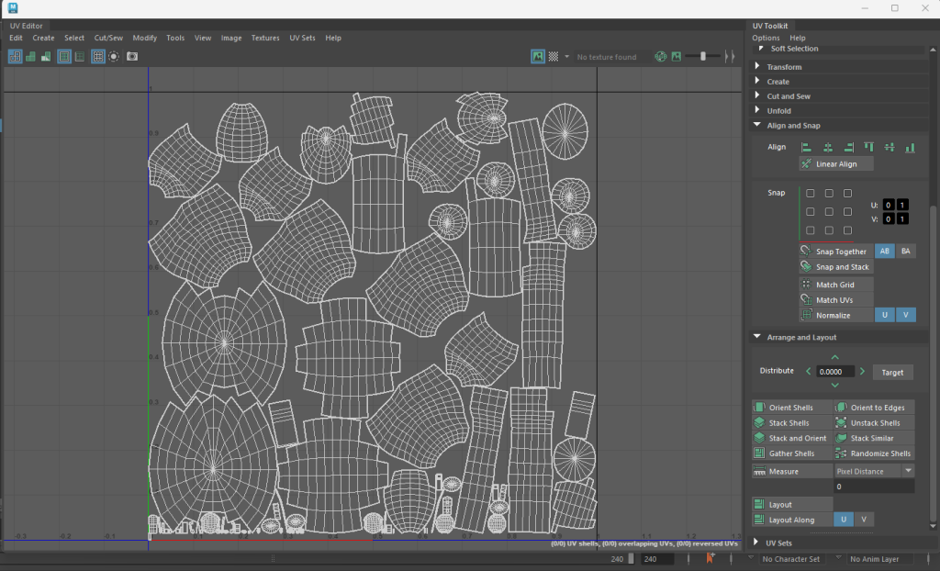Click the Linear Align tool
The image size is (940, 571).
835,164
